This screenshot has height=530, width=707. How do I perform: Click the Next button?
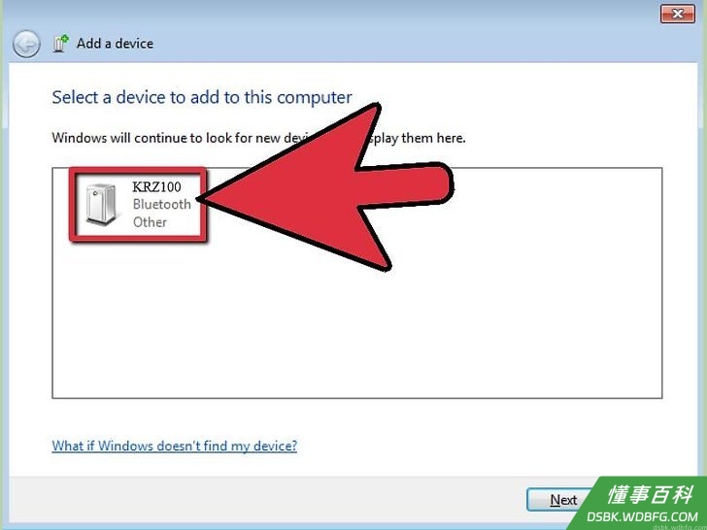click(563, 499)
